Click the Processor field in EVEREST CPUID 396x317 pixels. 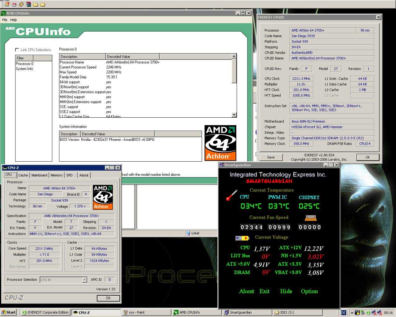click(x=322, y=30)
